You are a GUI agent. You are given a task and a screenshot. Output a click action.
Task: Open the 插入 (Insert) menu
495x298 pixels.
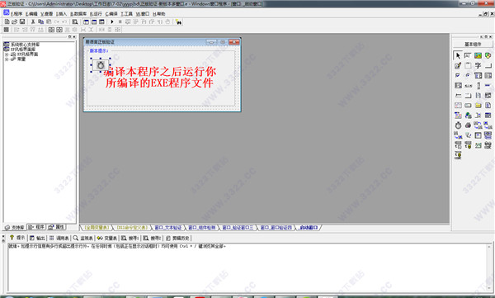pyautogui.click(x=61, y=14)
